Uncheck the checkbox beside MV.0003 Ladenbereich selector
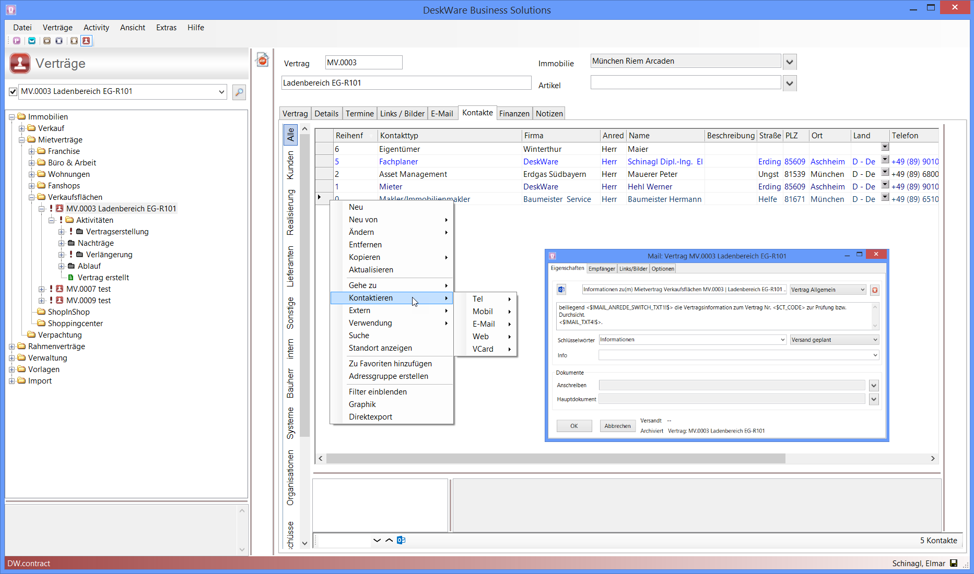 coord(13,92)
